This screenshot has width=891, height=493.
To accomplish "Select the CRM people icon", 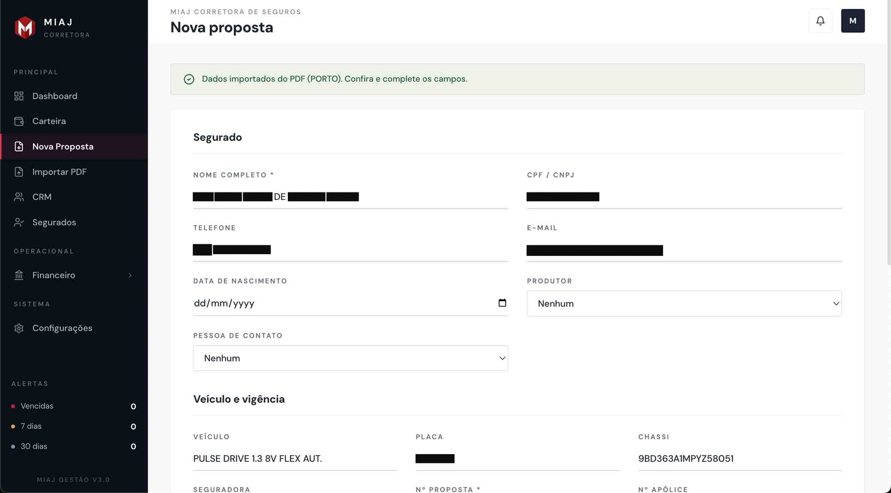I will coord(19,197).
